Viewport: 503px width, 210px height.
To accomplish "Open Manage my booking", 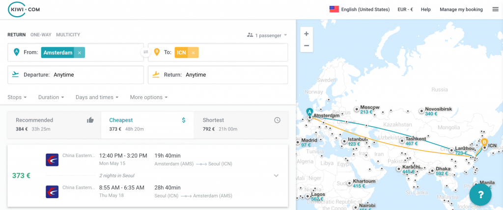I will click(x=461, y=10).
